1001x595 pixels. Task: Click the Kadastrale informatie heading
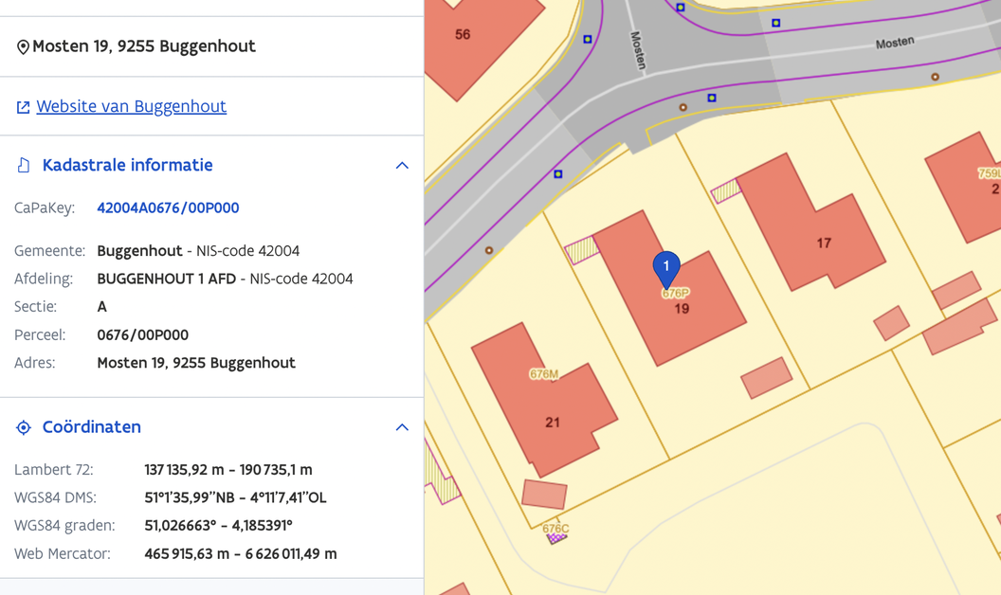127,165
